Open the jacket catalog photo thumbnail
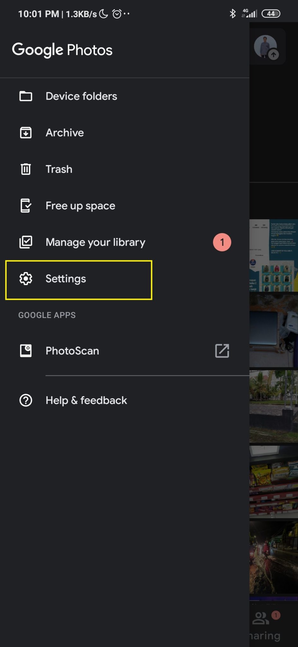Viewport: 298px width, 647px height. pyautogui.click(x=274, y=255)
